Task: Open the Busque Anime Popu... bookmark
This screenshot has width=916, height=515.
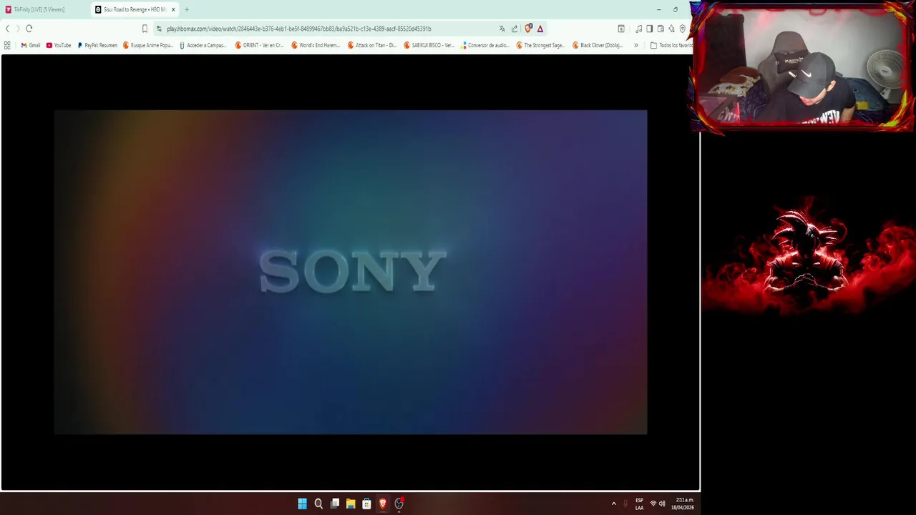Action: [x=148, y=45]
